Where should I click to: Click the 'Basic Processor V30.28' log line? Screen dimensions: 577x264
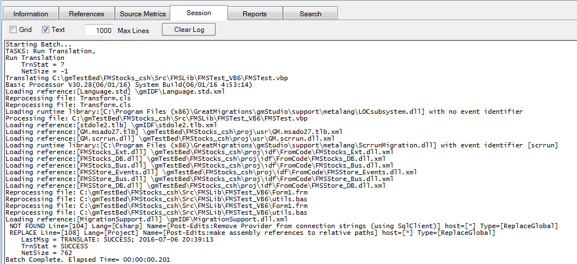click(x=129, y=85)
